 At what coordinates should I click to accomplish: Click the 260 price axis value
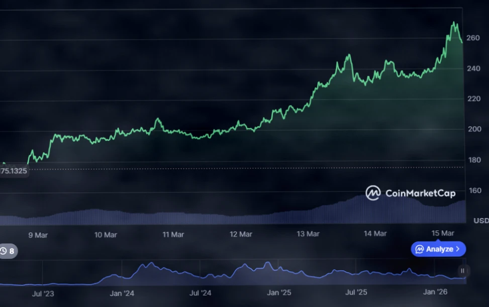click(x=473, y=38)
